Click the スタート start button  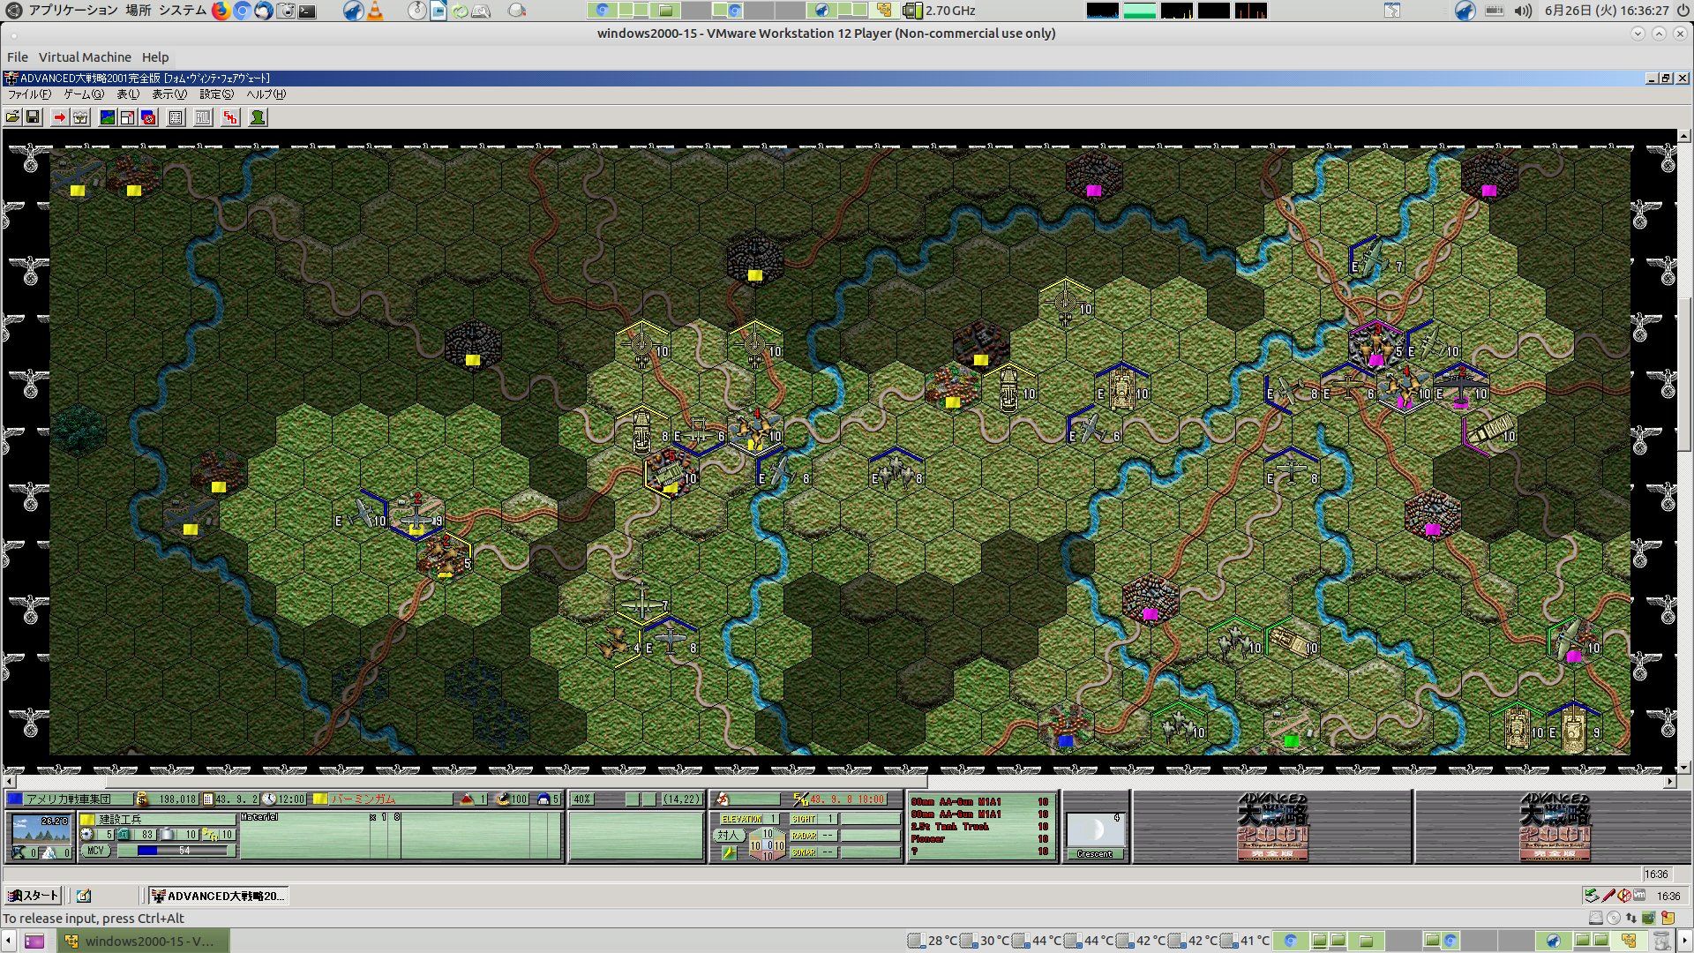click(33, 896)
